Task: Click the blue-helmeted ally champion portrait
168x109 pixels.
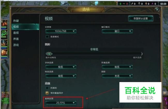Action: [x=4, y=43]
